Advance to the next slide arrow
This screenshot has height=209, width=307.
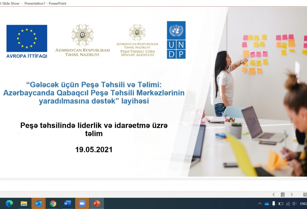(292, 194)
